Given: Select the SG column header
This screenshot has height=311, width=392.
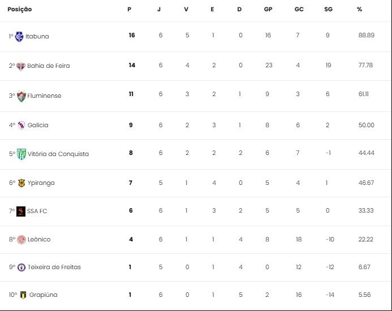Looking at the screenshot, I should click(328, 9).
